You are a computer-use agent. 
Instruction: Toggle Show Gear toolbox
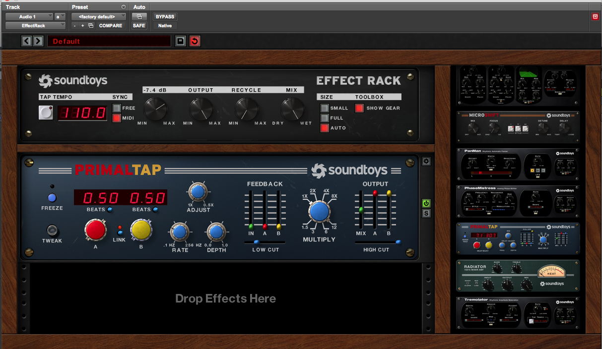coord(359,108)
